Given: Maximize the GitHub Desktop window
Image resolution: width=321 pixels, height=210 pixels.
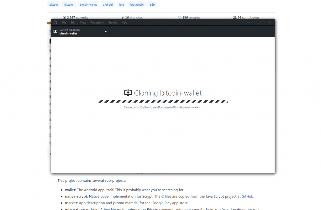Looking at the screenshot, I should pos(259,22).
